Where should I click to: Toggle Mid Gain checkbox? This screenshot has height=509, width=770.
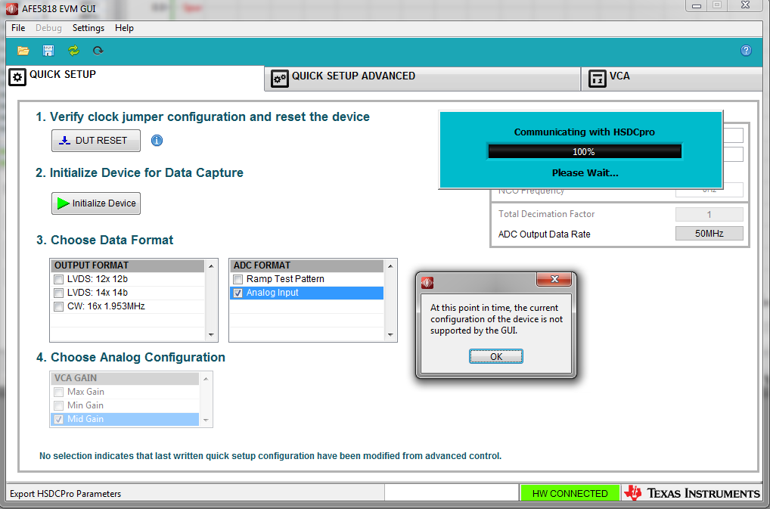[x=59, y=419]
